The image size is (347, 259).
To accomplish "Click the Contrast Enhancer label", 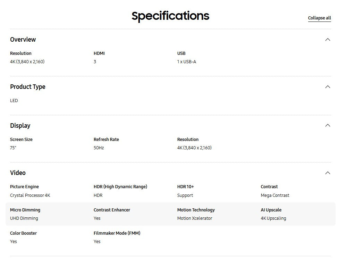I will 112,210.
